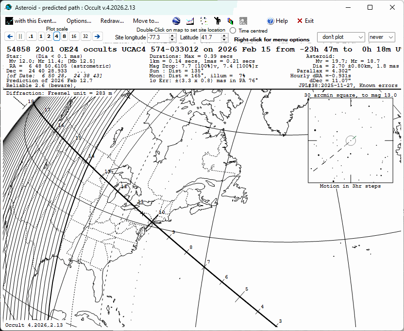Click the greyed-out image toolbar icon
The image size is (404, 331).
click(x=243, y=21)
